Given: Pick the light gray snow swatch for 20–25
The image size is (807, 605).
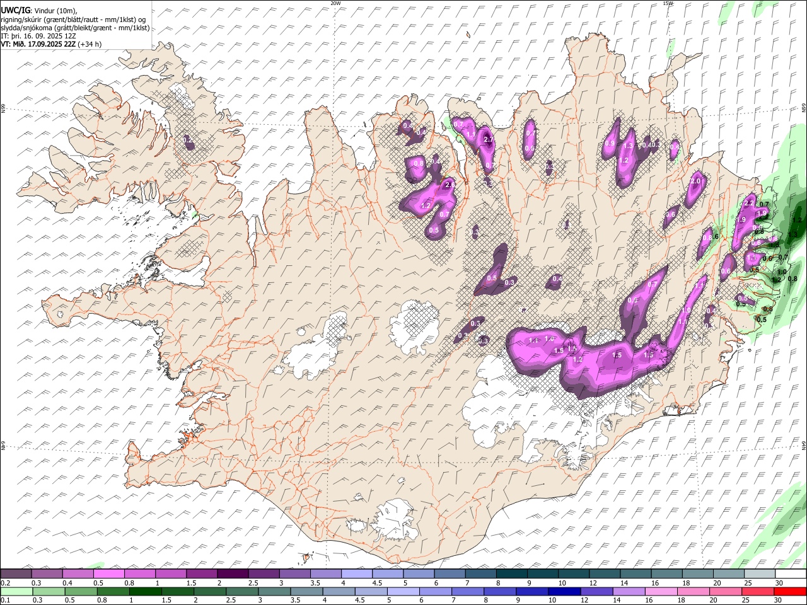Looking at the screenshot, I should point(728,573).
